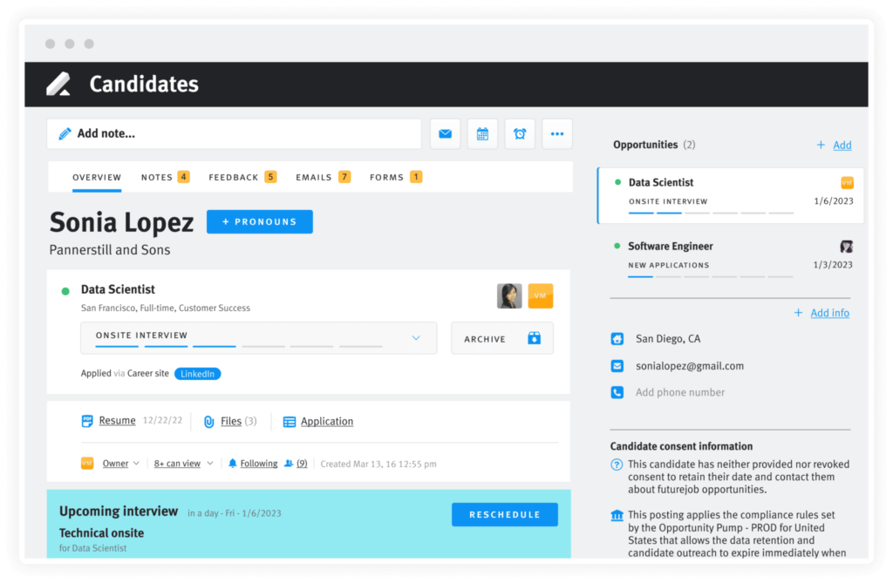Open the schedule calendar icon

point(482,134)
